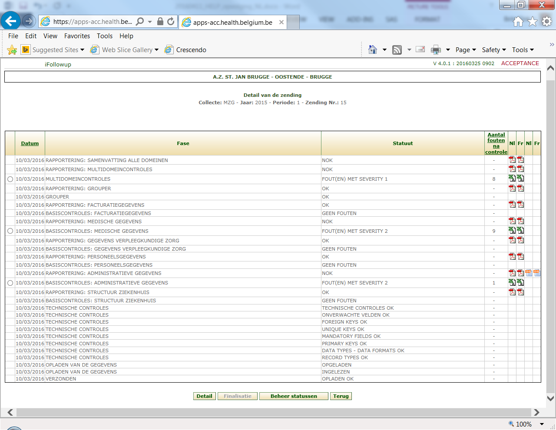Open the Page dropdown menu
Viewport: 556px width, 430px height.
(466, 50)
